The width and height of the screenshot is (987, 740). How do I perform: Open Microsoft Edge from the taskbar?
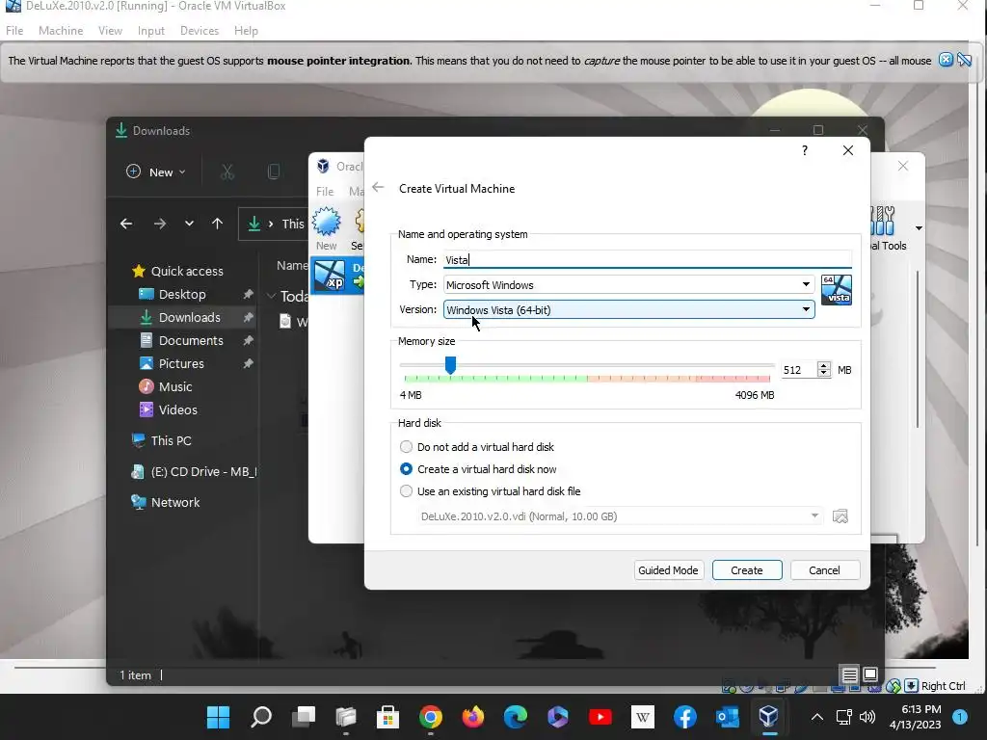click(x=516, y=717)
